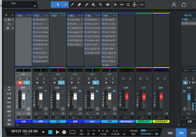The image size is (196, 137).
Task: Click the Snap to grid icon
Action: tap(122, 5)
